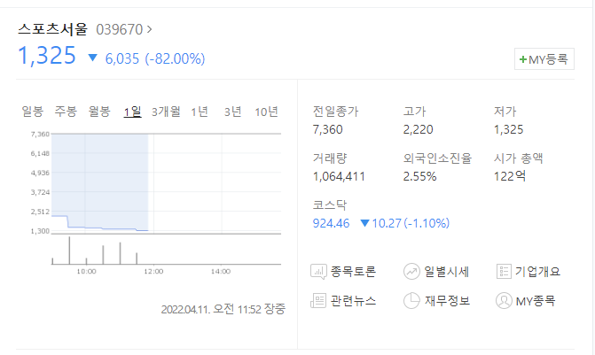Open the 재무정보 financial info icon

pyautogui.click(x=411, y=301)
